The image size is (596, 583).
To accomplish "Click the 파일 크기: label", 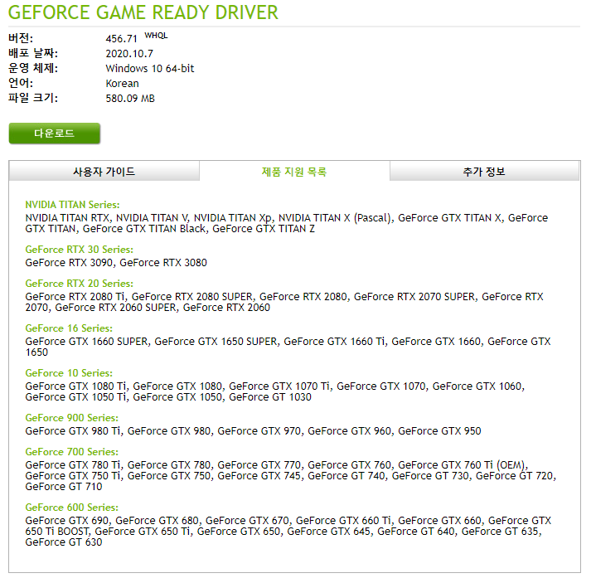I will coord(33,98).
